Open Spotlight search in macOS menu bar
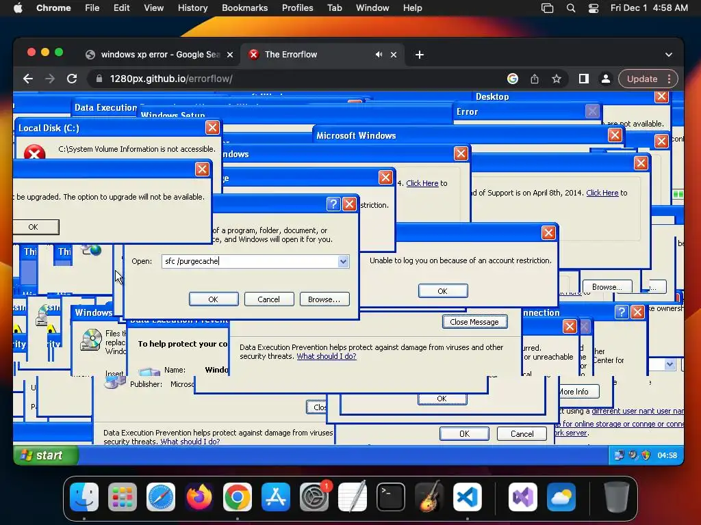This screenshot has width=701, height=525. click(x=571, y=8)
